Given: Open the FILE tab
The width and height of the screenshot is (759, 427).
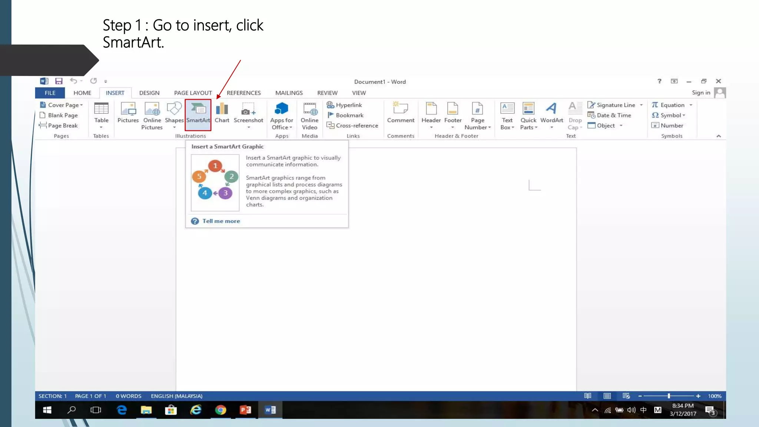Looking at the screenshot, I should pyautogui.click(x=50, y=93).
